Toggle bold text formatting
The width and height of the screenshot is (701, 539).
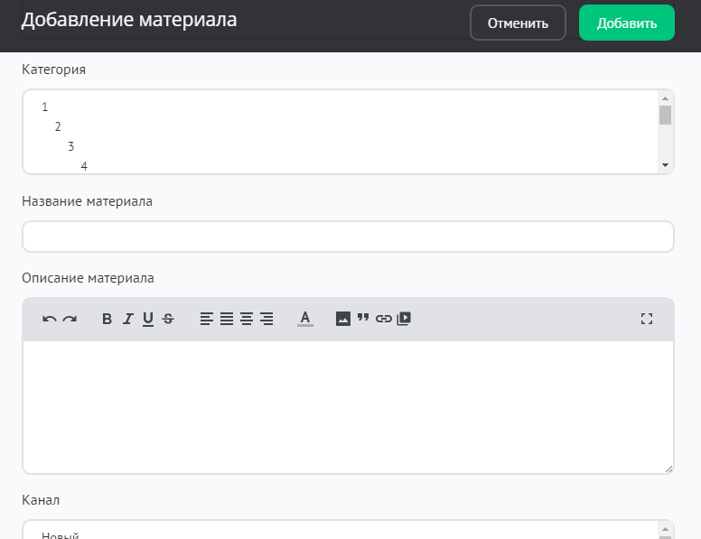[107, 319]
